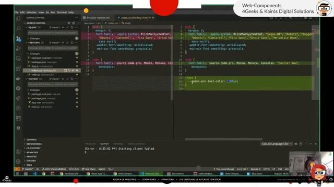Open PRIVACIDAD footer link
Screen dimensions: 334x187
click(168, 179)
